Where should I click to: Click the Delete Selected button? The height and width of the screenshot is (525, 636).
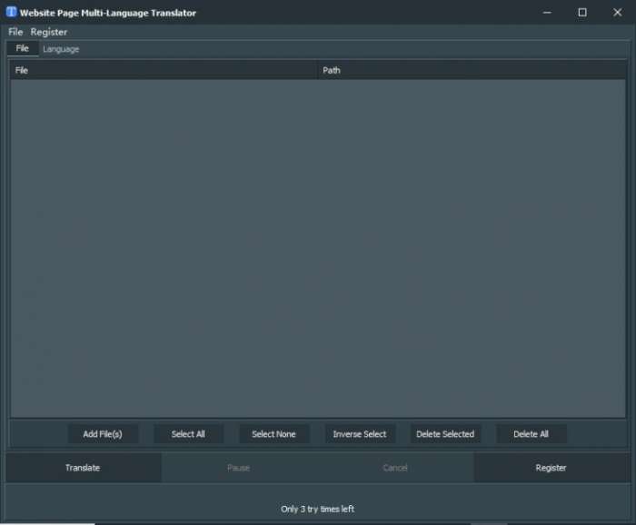click(445, 434)
